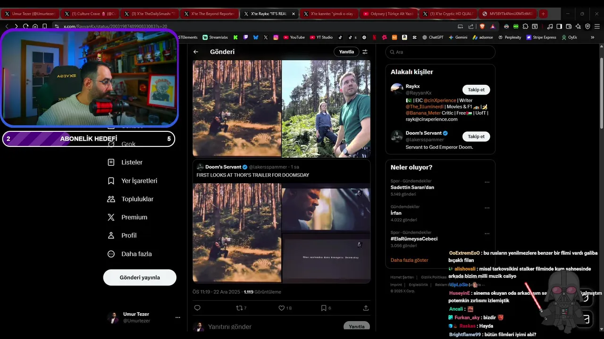Click the browser reload icon
This screenshot has height=339, width=604.
click(x=25, y=26)
